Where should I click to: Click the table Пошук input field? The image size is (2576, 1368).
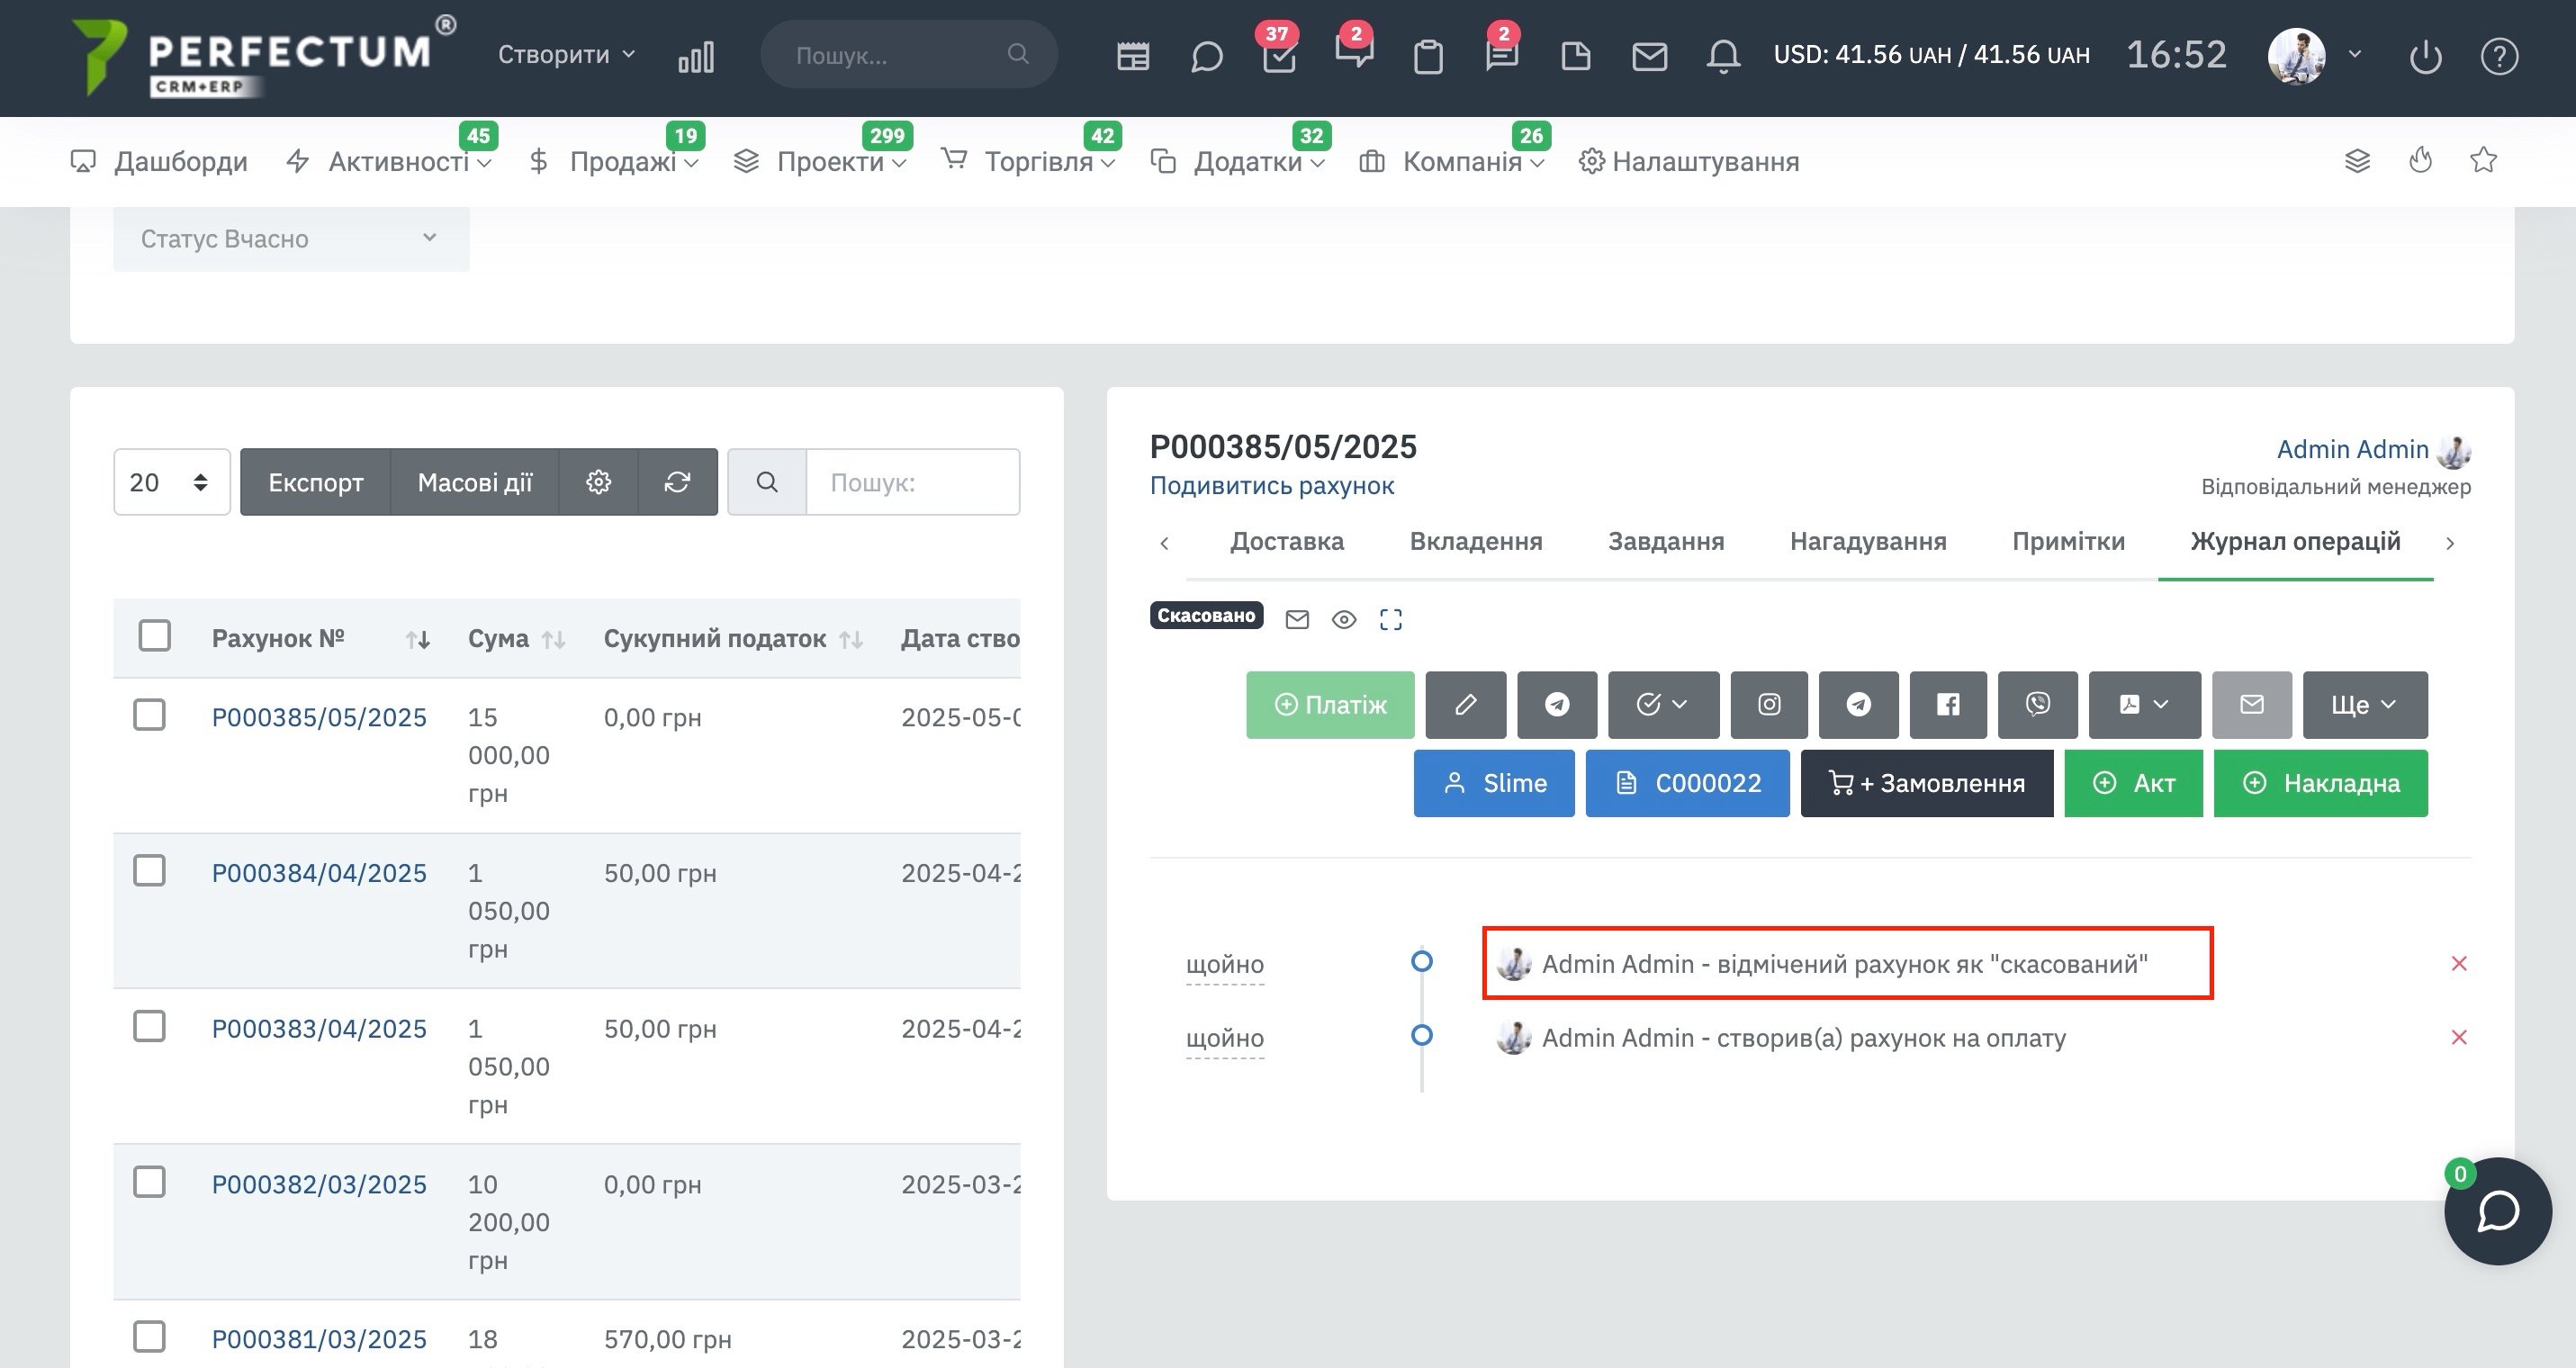(x=912, y=482)
